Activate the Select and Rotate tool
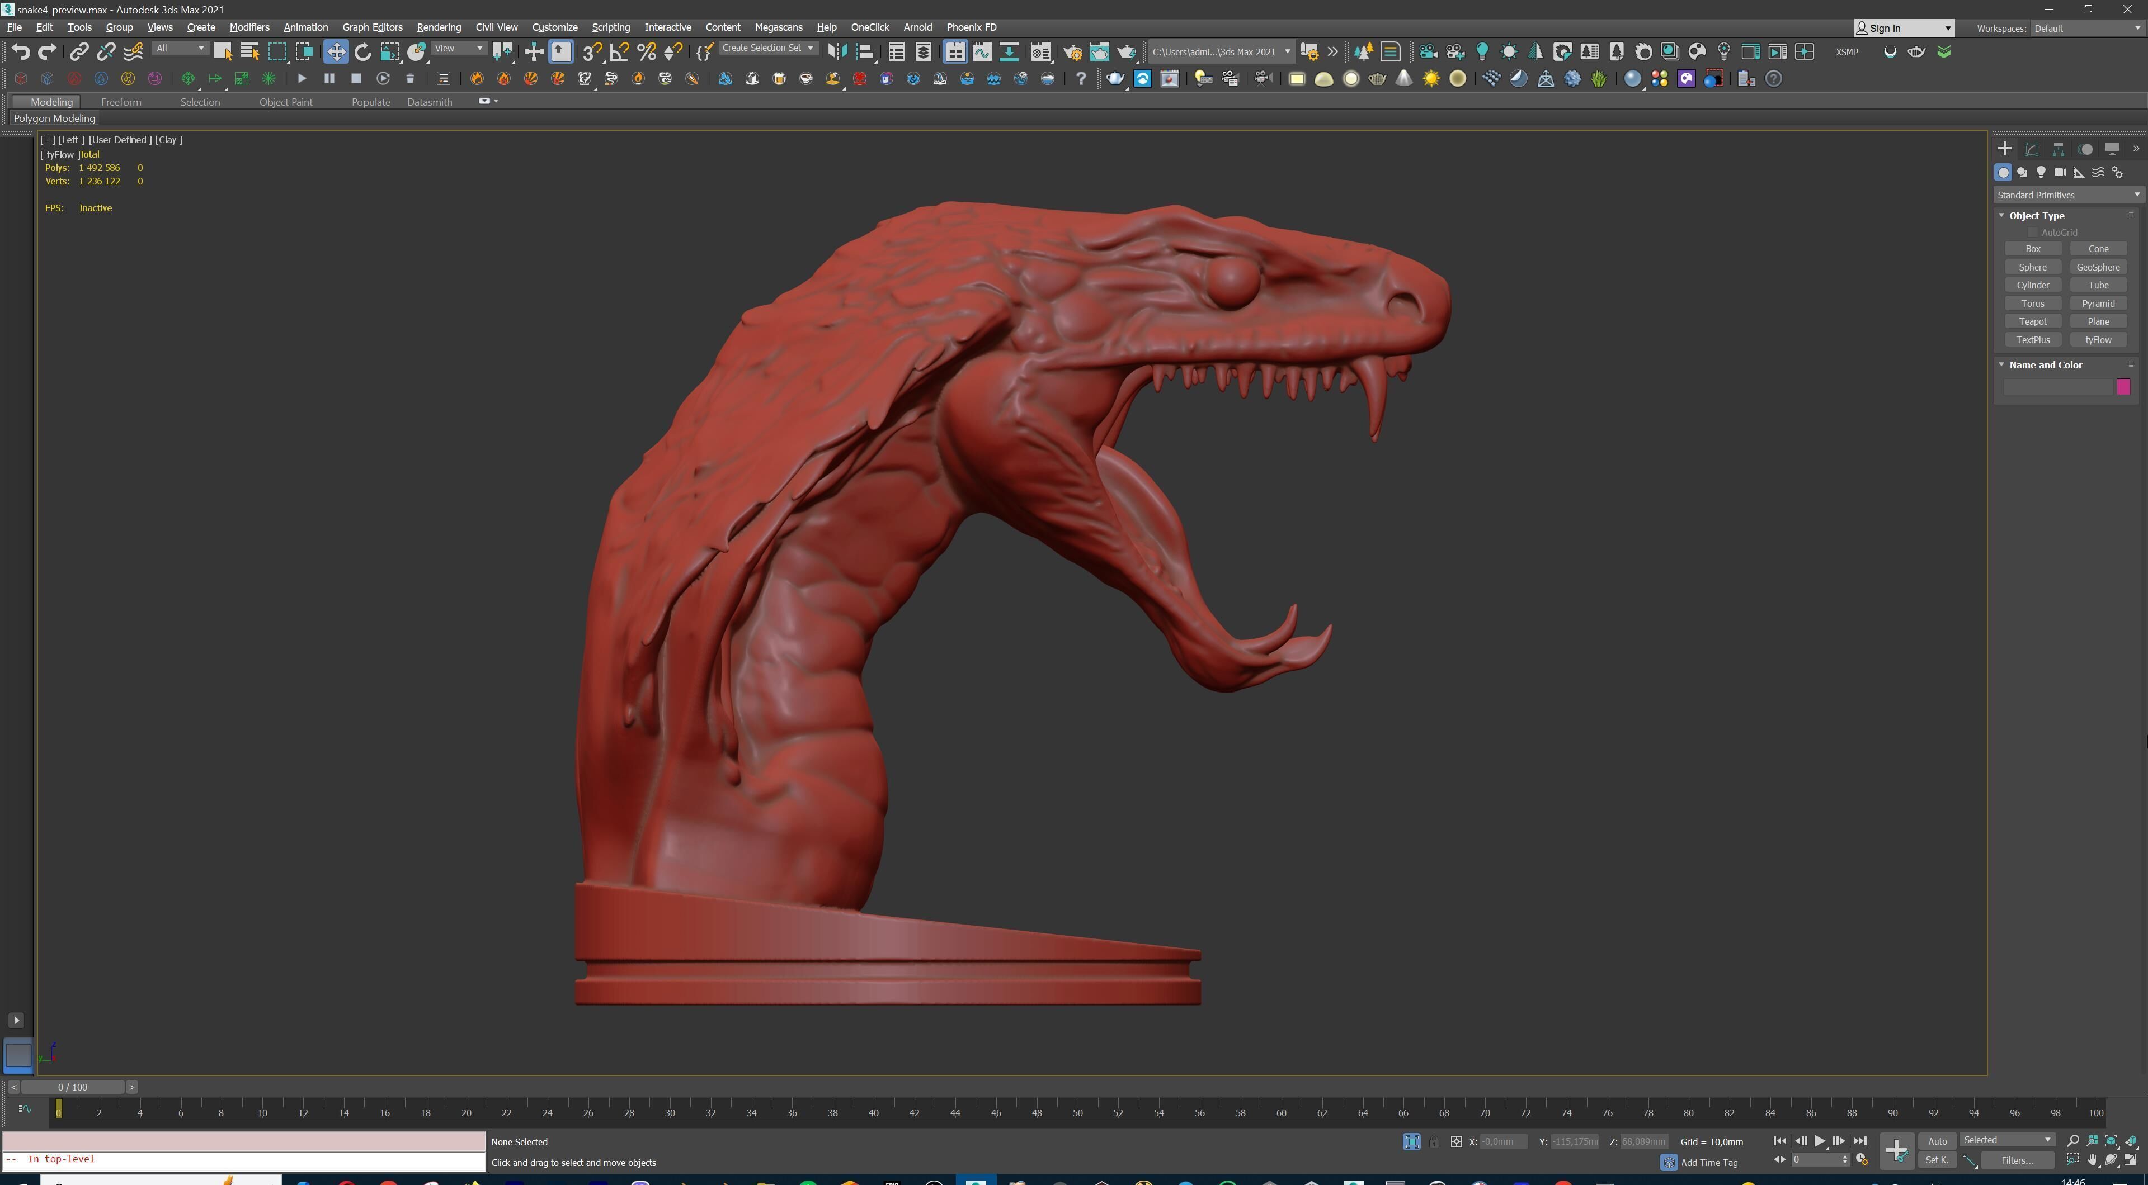The width and height of the screenshot is (2148, 1185). tap(362, 51)
